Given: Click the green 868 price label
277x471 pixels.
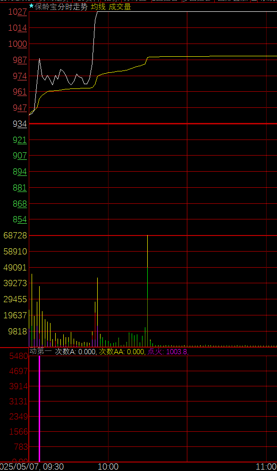Looking at the screenshot, I should click(x=20, y=204).
